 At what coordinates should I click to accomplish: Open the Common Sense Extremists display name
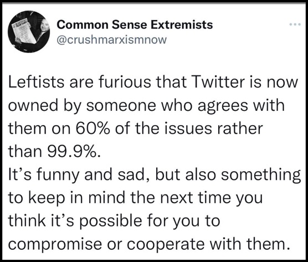click(135, 25)
